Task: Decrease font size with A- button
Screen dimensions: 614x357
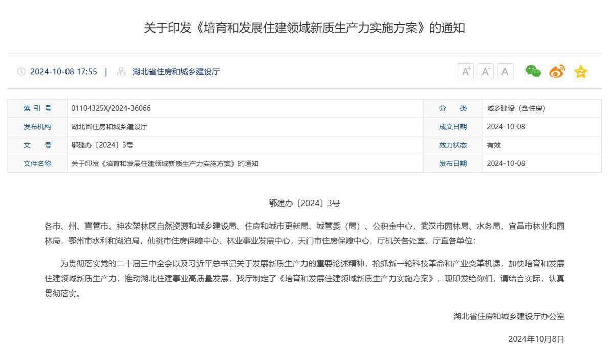Action: [x=486, y=72]
